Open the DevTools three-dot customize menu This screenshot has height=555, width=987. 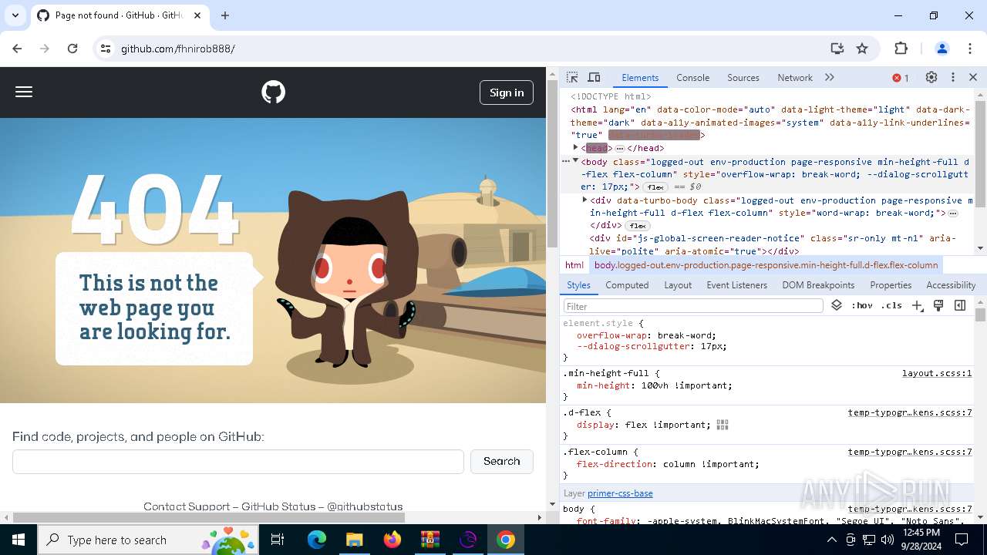click(x=953, y=78)
